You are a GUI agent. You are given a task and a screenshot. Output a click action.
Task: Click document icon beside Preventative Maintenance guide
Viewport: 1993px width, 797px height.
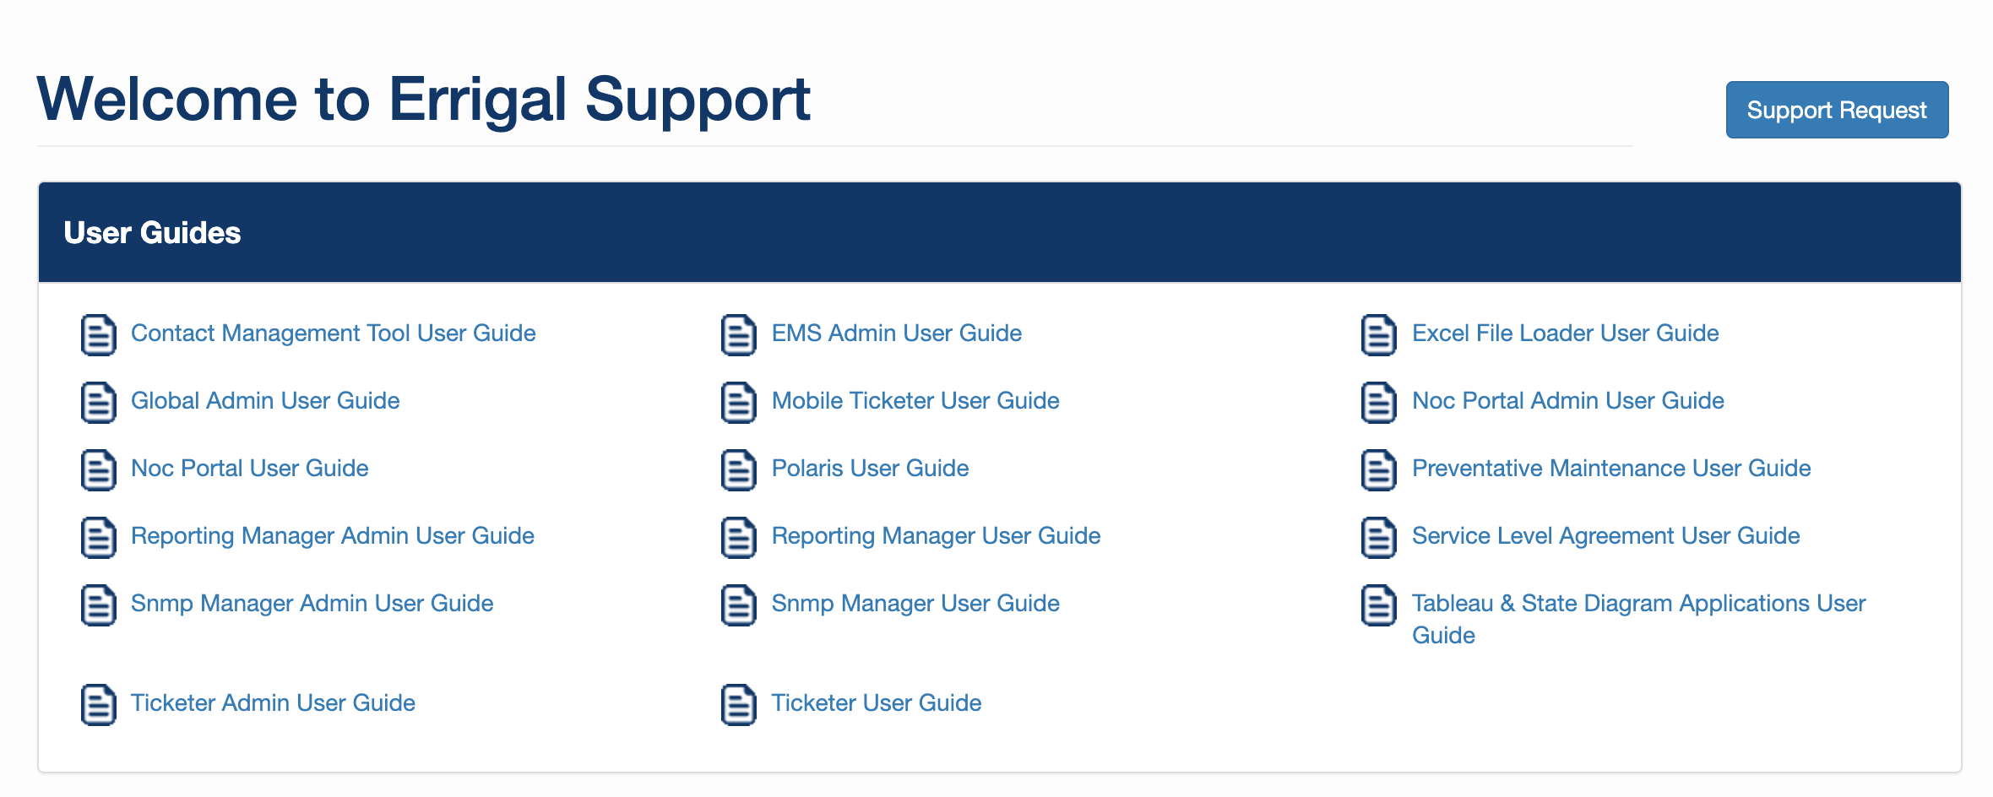[x=1378, y=469]
